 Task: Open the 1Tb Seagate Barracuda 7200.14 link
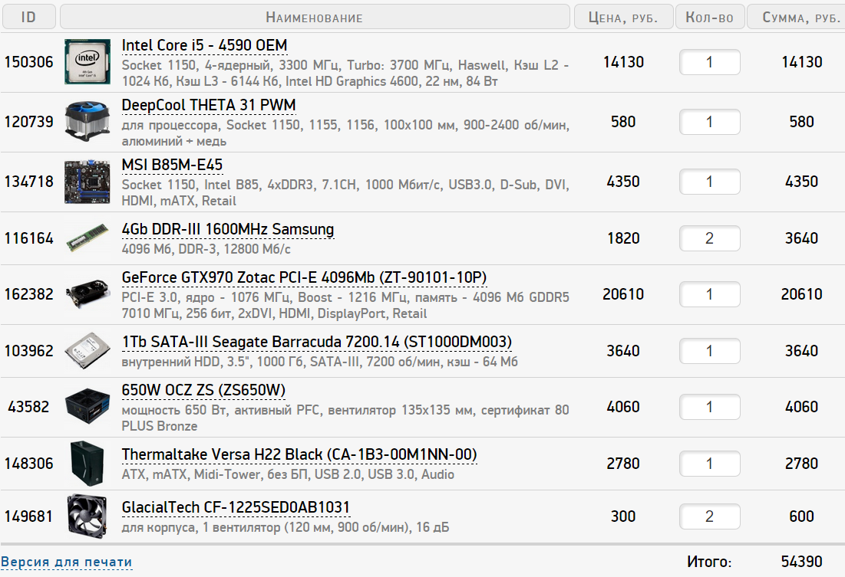(x=317, y=343)
